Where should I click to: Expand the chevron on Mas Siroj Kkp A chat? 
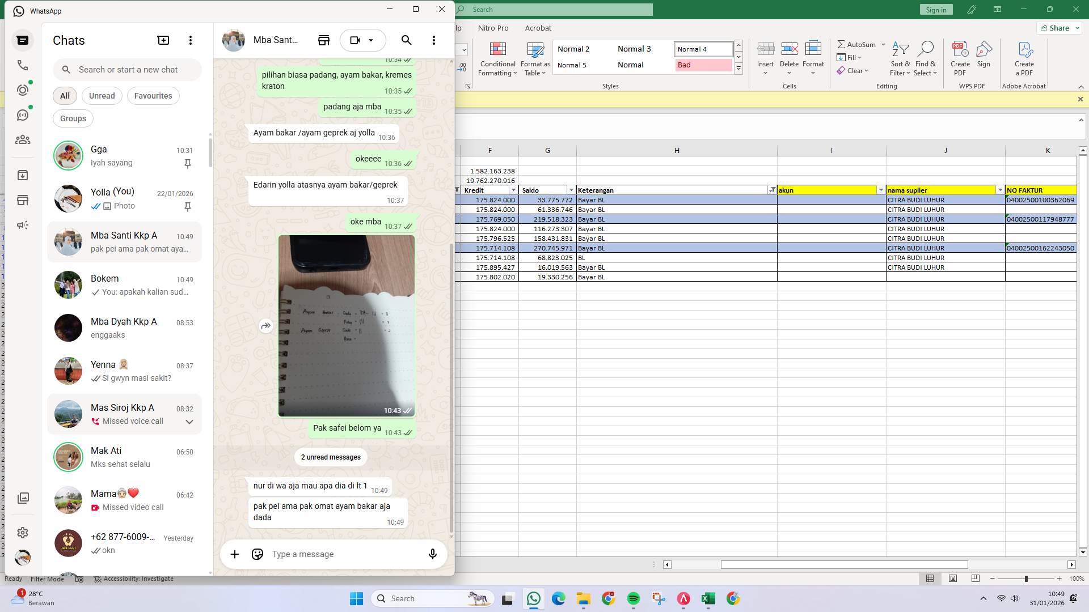(x=189, y=422)
